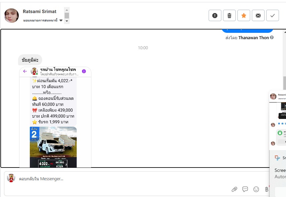The image size is (286, 197).
Task: Open Ratsami Srimat profile picture
Action: click(11, 15)
